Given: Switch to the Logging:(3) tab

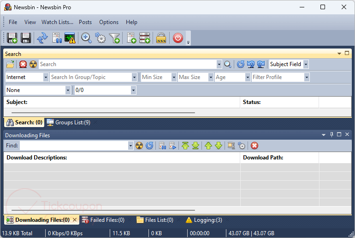Looking at the screenshot, I should click(x=204, y=220).
